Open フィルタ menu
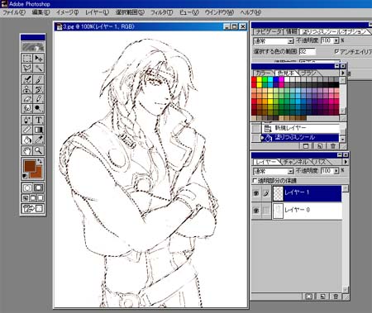Viewport: 372px width, 313px height. (x=161, y=12)
